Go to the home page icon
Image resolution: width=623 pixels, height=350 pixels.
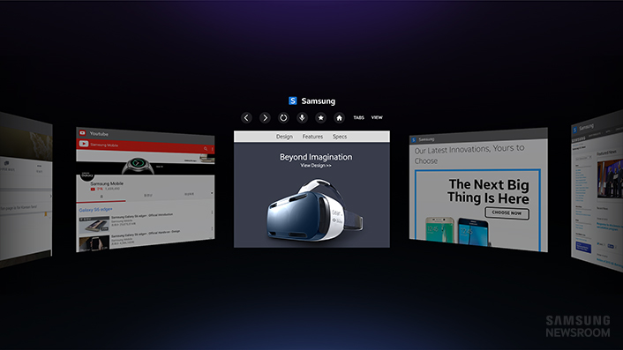339,118
